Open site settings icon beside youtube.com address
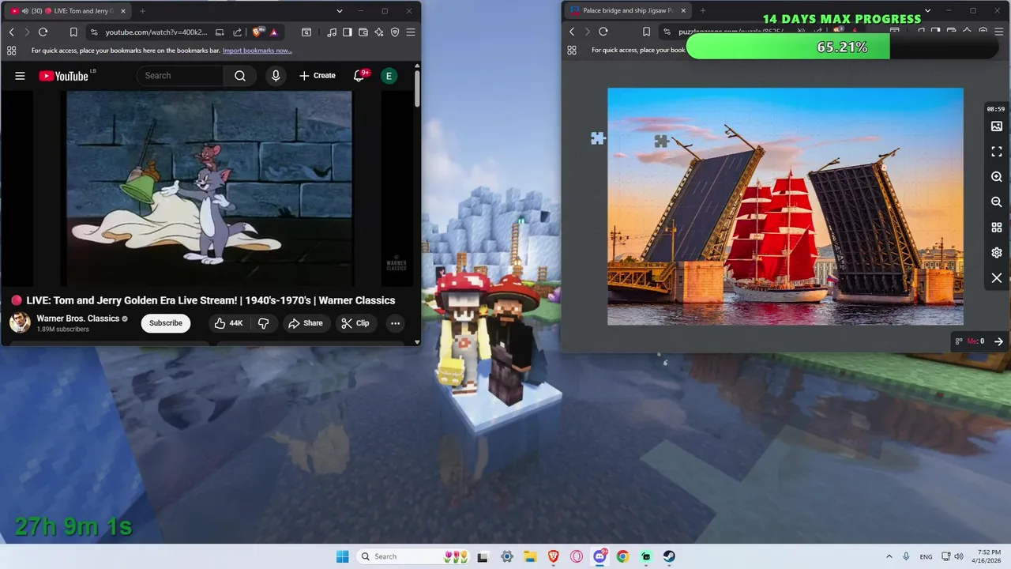This screenshot has width=1011, height=569. [94, 32]
